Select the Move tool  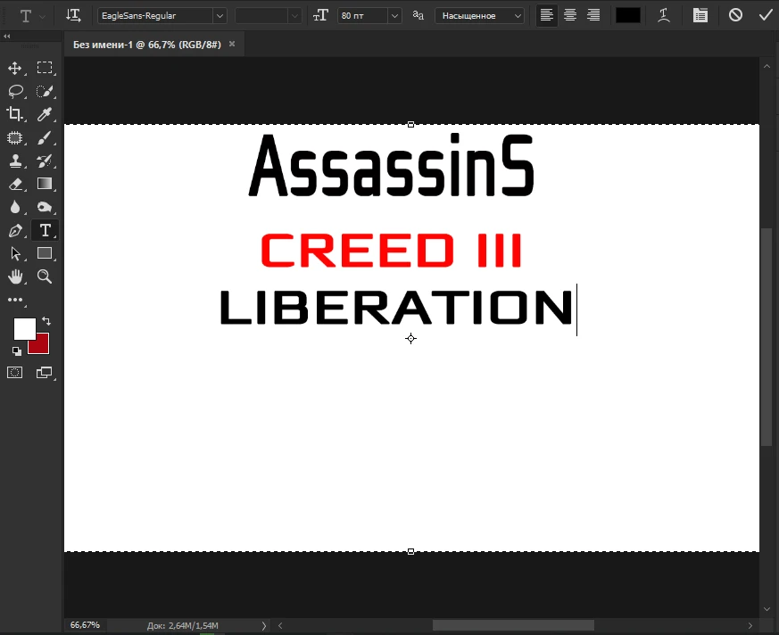tap(14, 68)
